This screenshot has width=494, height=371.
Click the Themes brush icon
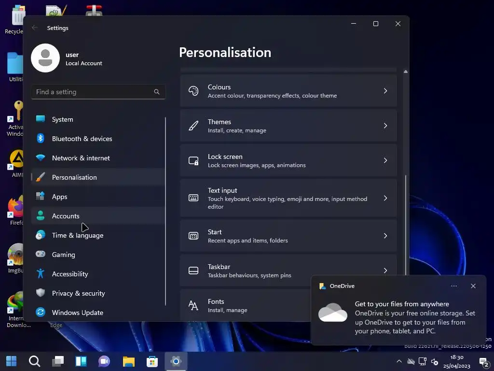[193, 126]
